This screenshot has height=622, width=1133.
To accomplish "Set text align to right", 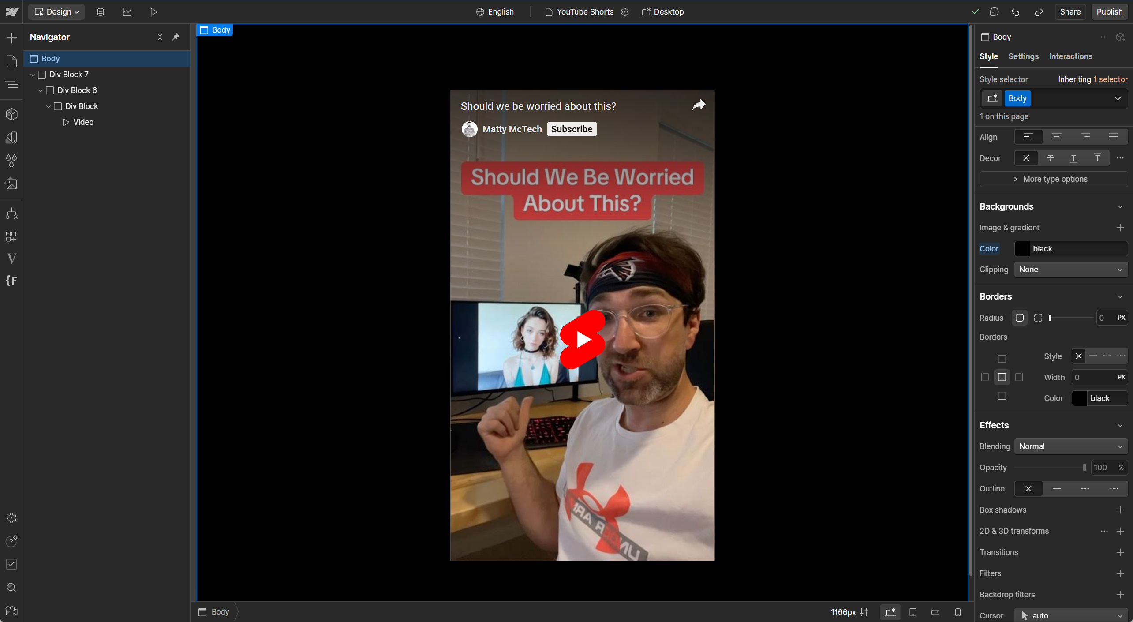I will [1085, 137].
